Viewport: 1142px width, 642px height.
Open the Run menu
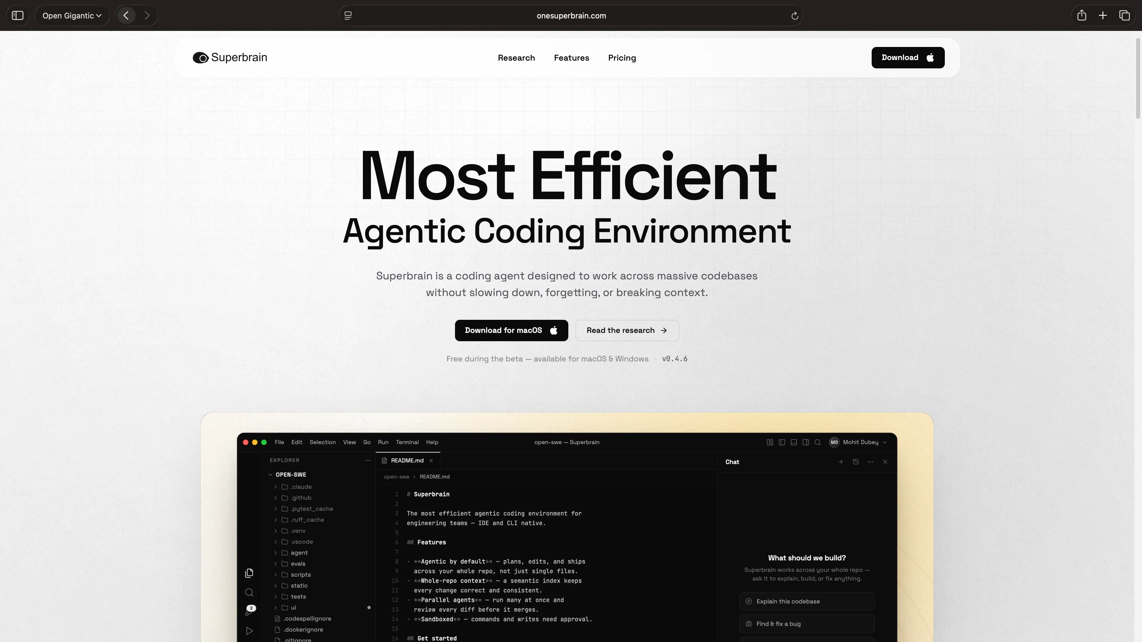click(x=383, y=442)
